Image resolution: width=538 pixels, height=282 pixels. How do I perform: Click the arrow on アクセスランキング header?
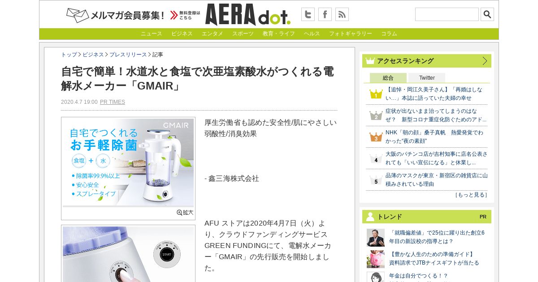point(485,61)
